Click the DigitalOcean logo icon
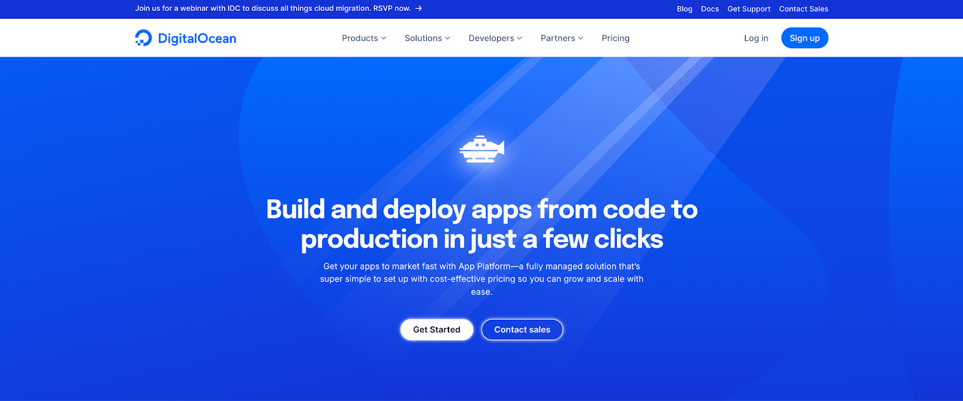The image size is (963, 401). coord(143,38)
